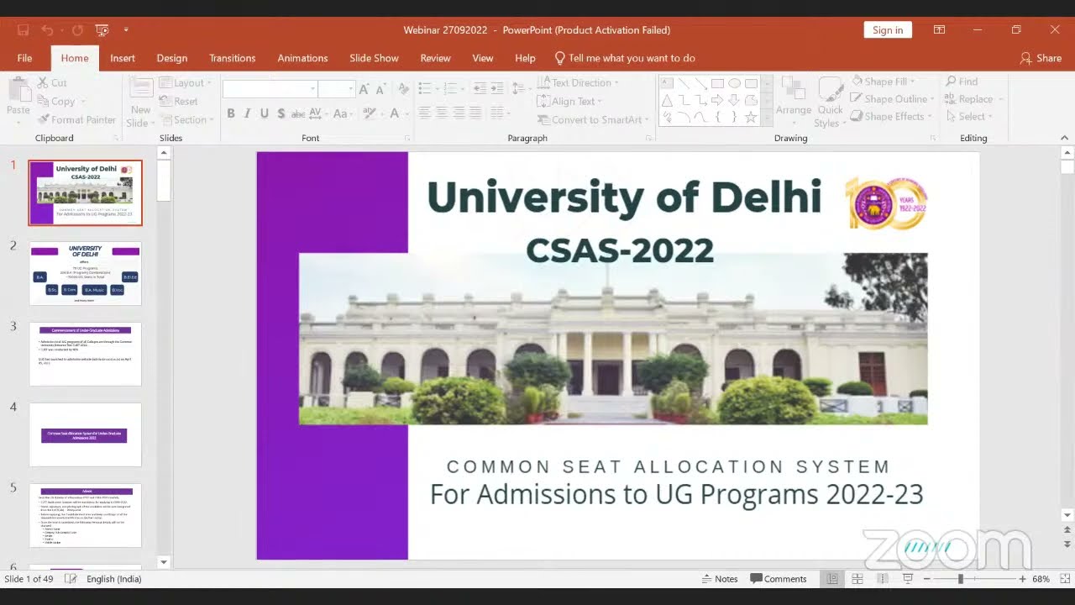Expand the Align Text dropdown
Image resolution: width=1075 pixels, height=605 pixels.
coord(569,101)
